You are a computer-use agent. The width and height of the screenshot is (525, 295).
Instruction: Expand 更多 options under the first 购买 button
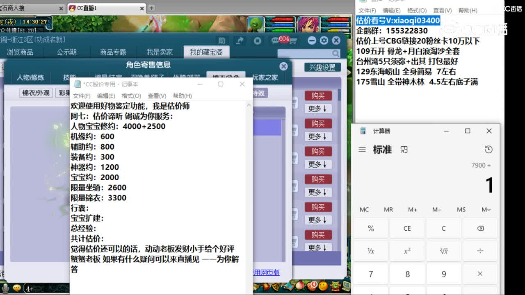(318, 109)
